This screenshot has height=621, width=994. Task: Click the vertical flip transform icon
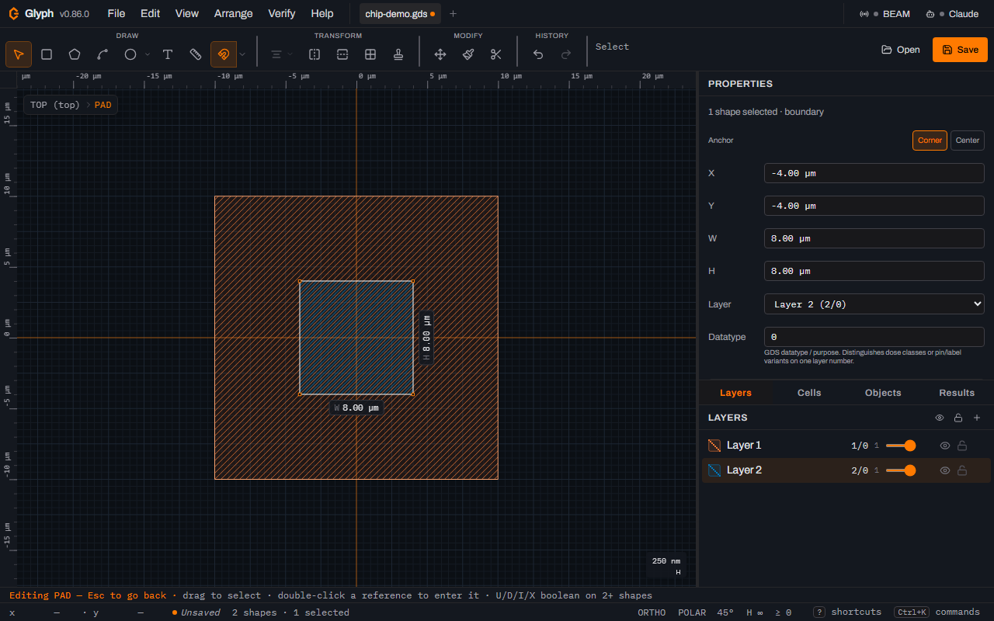point(342,54)
